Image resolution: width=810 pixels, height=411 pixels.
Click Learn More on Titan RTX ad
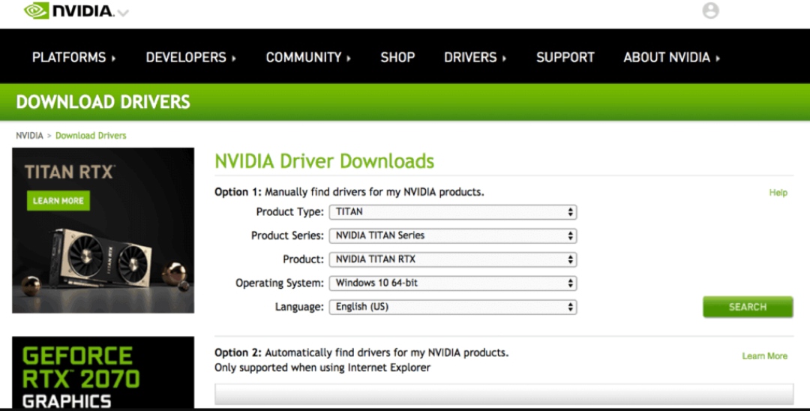[58, 201]
